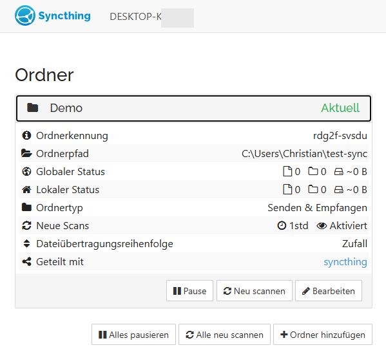Click the refresh icon beside Neue Scans
The height and width of the screenshot is (354, 386).
coord(26,226)
